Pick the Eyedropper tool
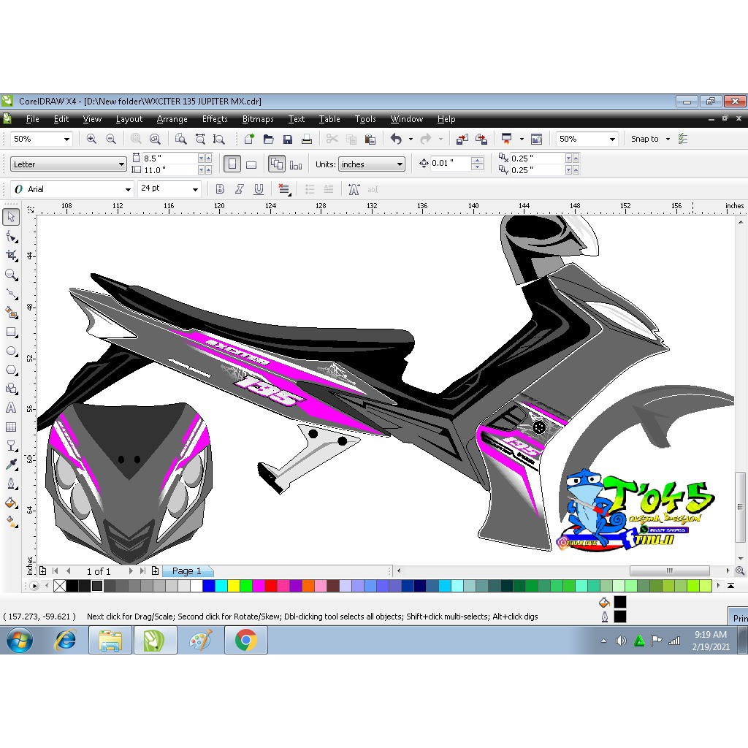The height and width of the screenshot is (748, 748). click(x=12, y=465)
